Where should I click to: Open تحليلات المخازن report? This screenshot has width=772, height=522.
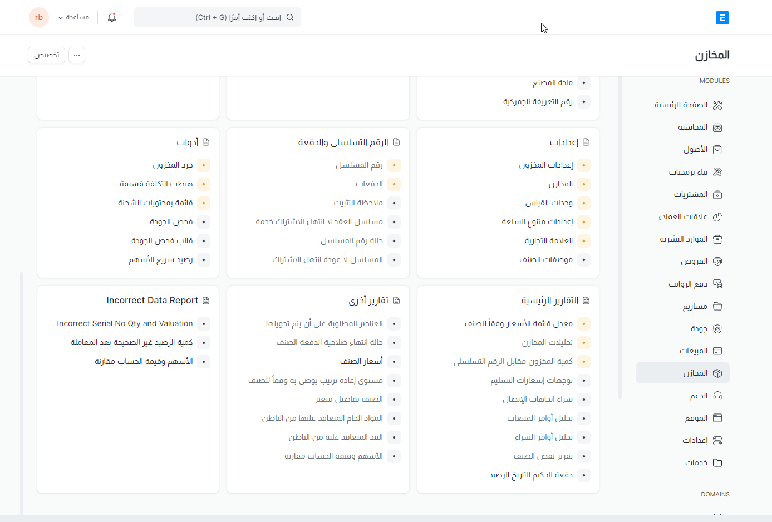coord(547,342)
